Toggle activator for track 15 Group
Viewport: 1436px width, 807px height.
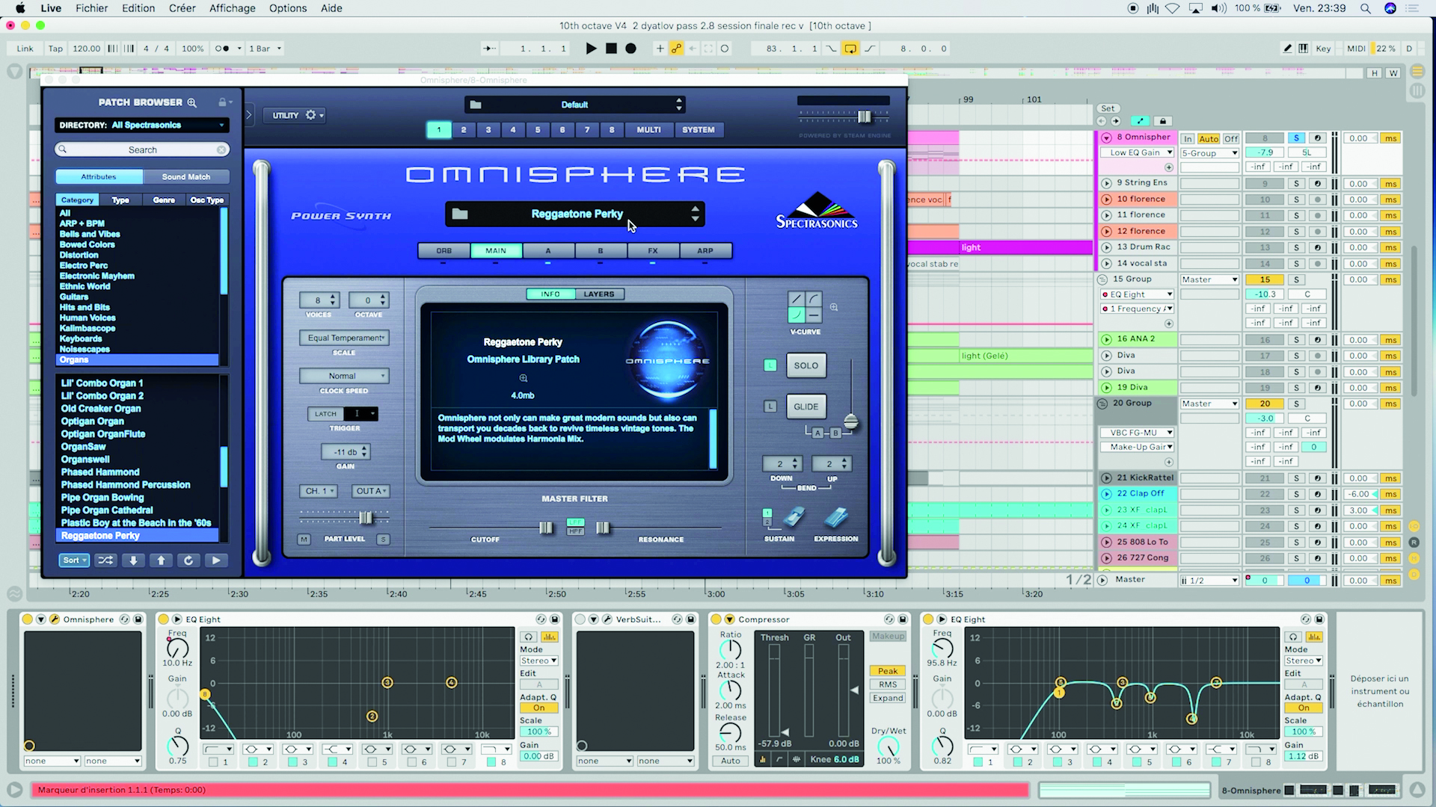click(x=1265, y=279)
